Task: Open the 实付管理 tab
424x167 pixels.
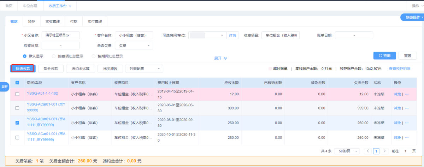Action: click(x=95, y=22)
